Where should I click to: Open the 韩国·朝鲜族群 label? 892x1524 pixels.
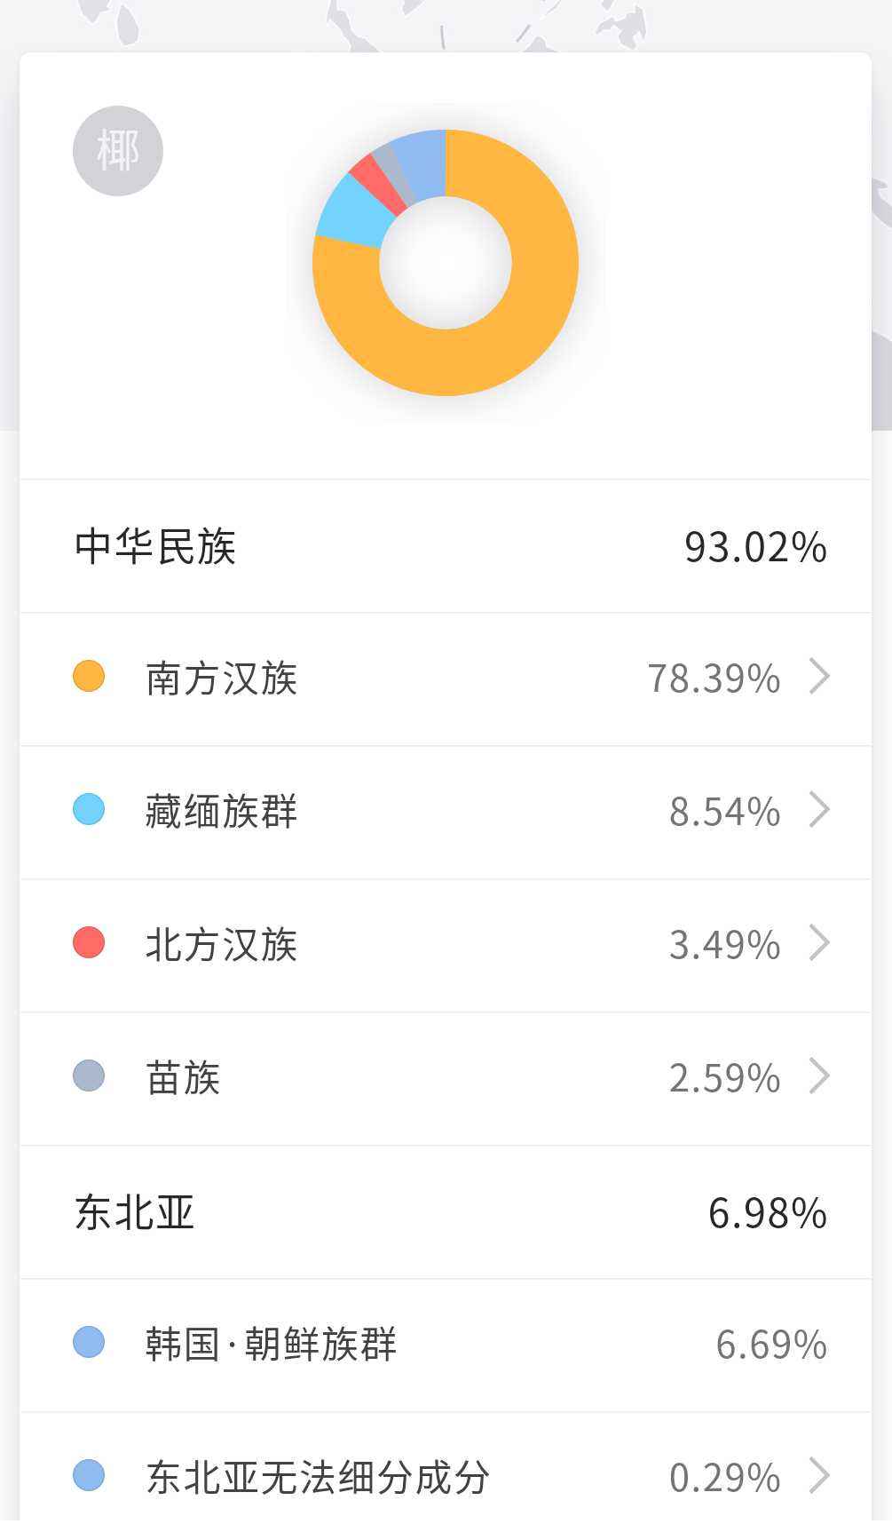271,1344
